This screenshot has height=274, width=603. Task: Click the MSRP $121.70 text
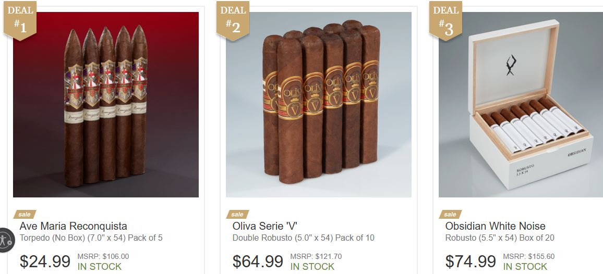coord(316,256)
